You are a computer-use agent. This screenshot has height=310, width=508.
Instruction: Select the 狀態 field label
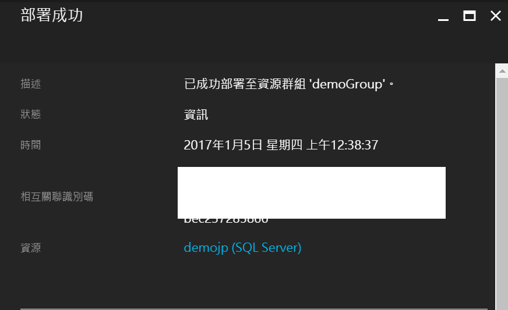click(30, 114)
